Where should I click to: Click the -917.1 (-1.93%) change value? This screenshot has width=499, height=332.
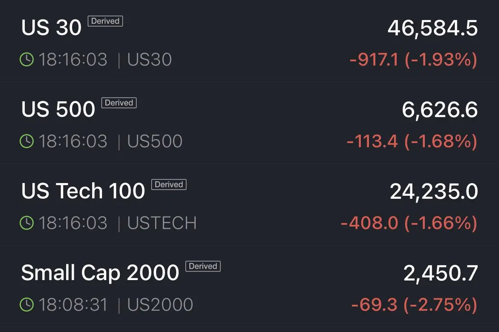tap(413, 60)
